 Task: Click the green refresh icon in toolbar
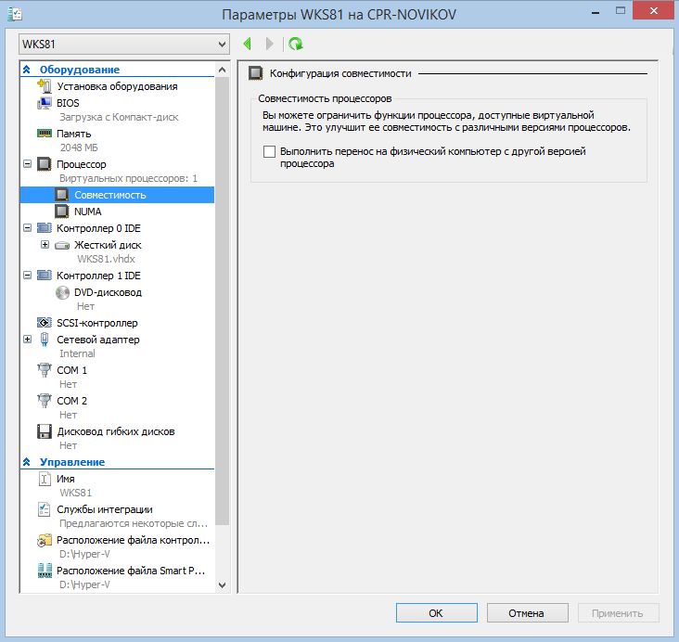tap(296, 44)
